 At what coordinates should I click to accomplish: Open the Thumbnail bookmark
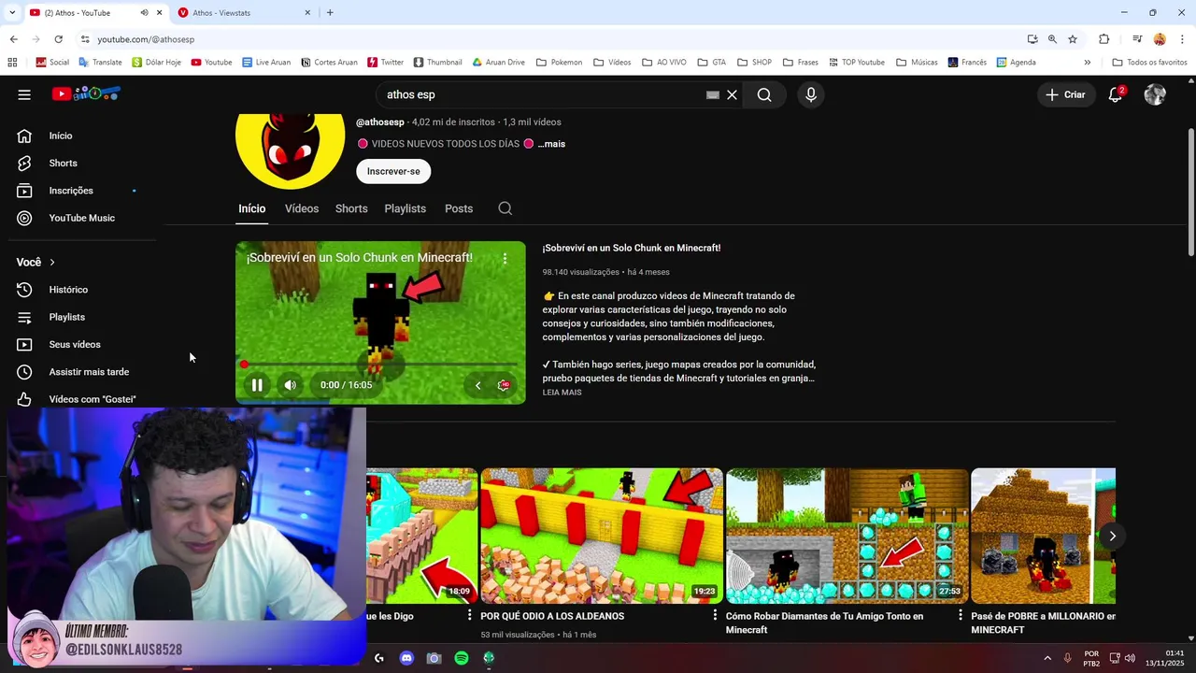(x=437, y=63)
